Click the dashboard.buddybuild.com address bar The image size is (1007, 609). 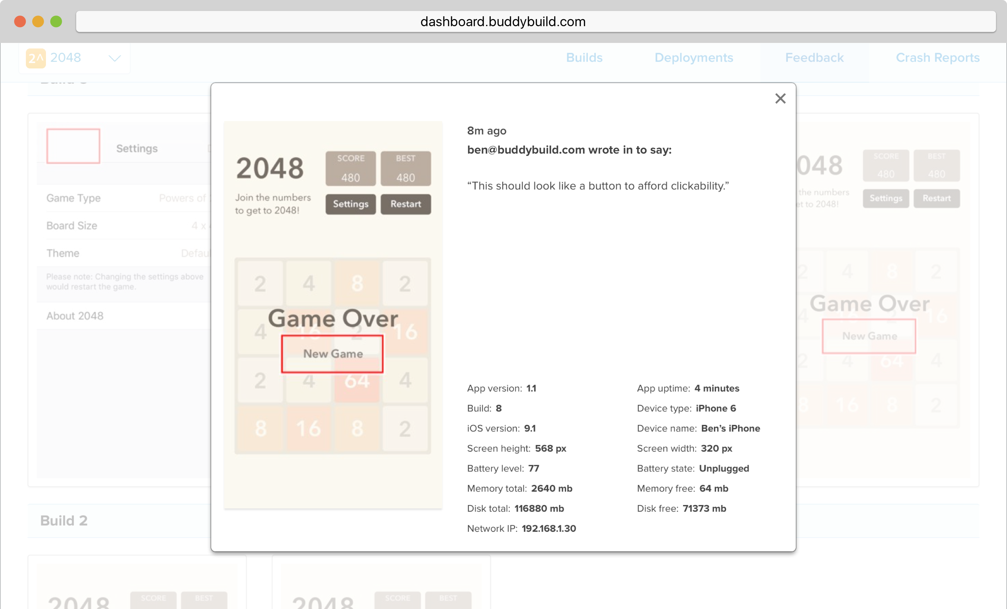click(x=536, y=21)
